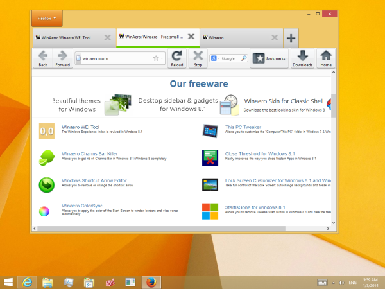Open the touch keyboard from system tray
This screenshot has height=289, width=385.
322,283
